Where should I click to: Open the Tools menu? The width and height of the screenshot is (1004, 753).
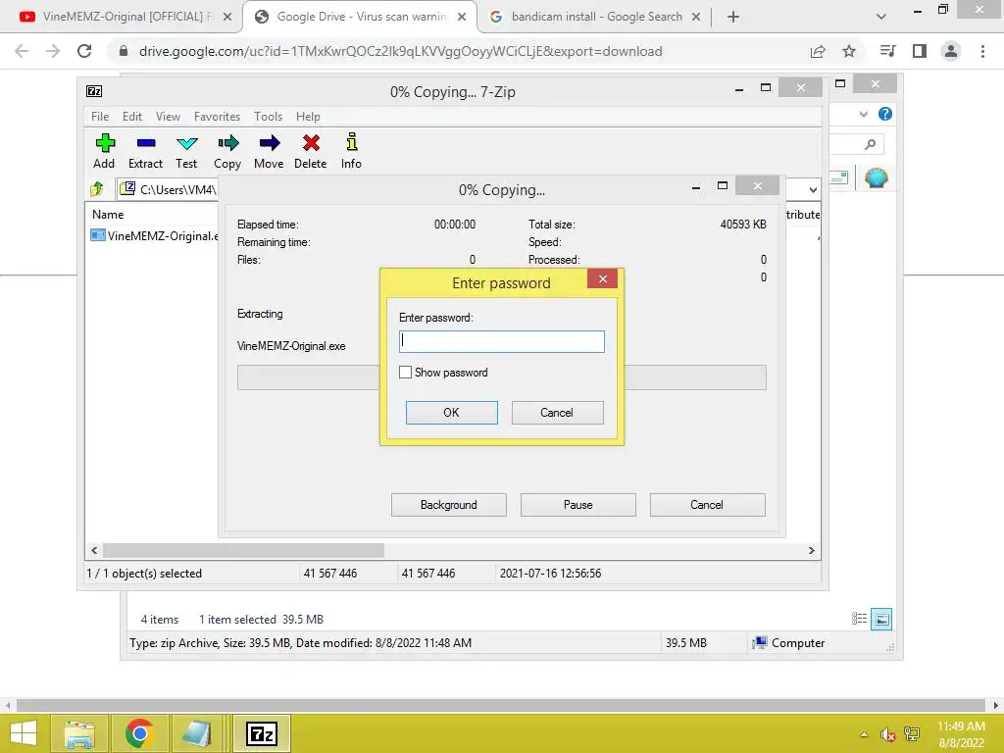coord(268,117)
